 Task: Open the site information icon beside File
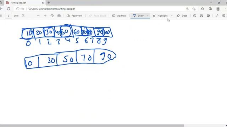pyautogui.click(x=18, y=9)
